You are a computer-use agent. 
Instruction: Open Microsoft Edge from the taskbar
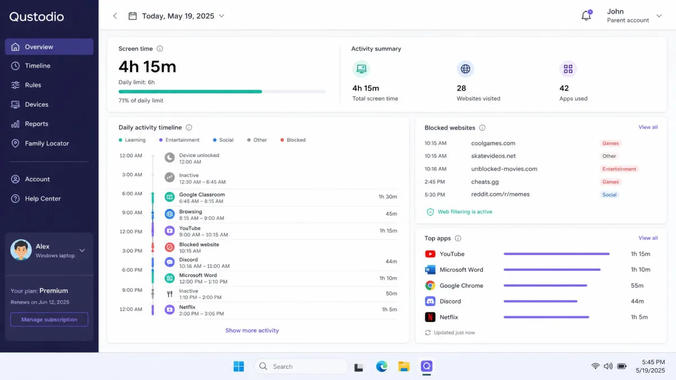[x=382, y=366]
